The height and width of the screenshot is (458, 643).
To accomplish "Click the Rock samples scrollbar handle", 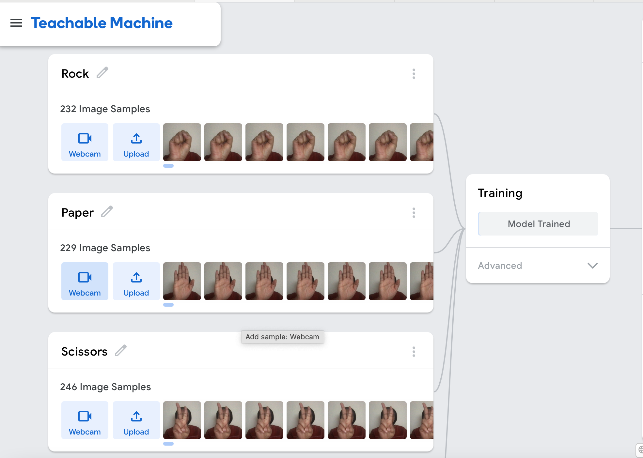I will [168, 166].
